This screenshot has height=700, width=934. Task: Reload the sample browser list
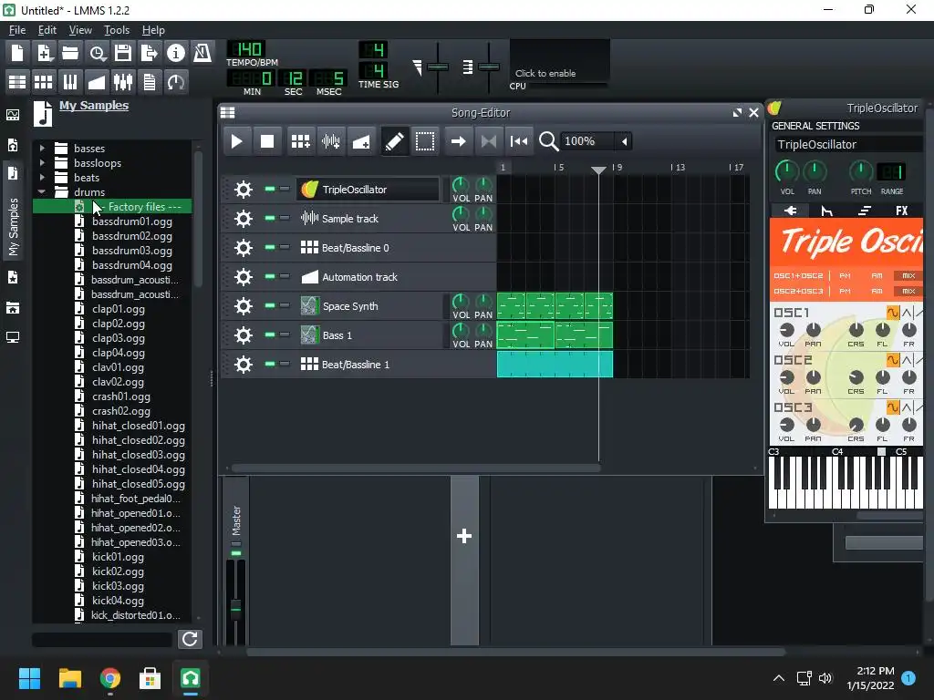pyautogui.click(x=190, y=639)
